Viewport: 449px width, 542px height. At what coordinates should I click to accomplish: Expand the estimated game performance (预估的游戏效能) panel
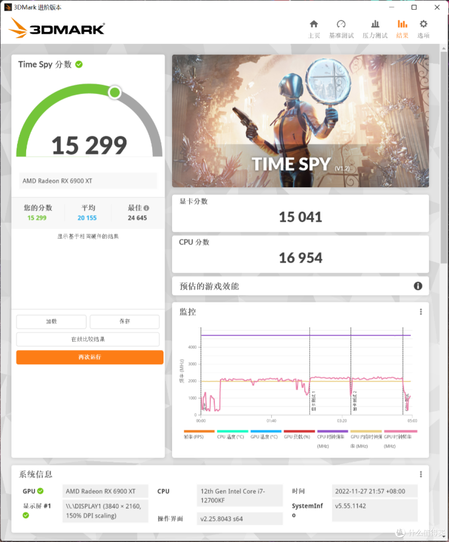(301, 286)
